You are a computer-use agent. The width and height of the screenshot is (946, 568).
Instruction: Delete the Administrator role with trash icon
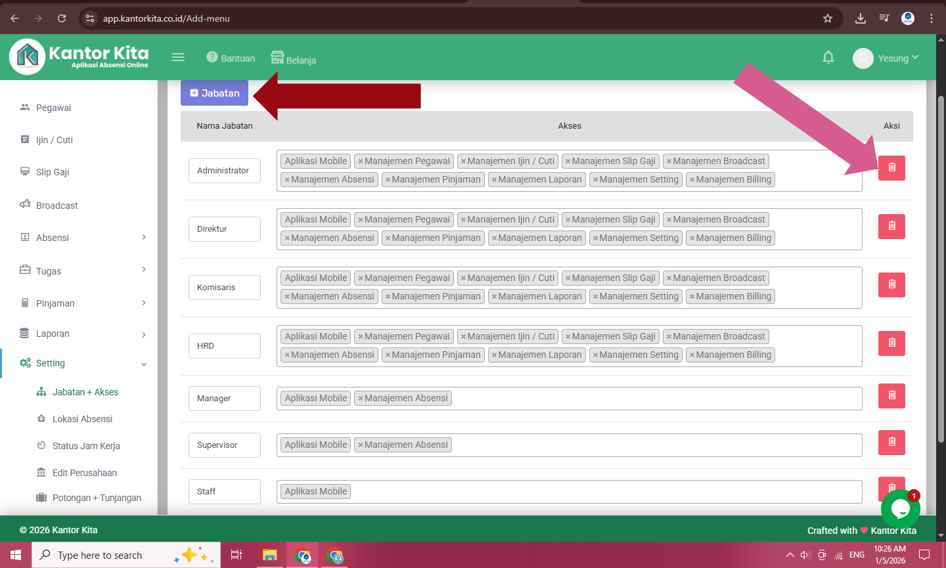coord(891,167)
